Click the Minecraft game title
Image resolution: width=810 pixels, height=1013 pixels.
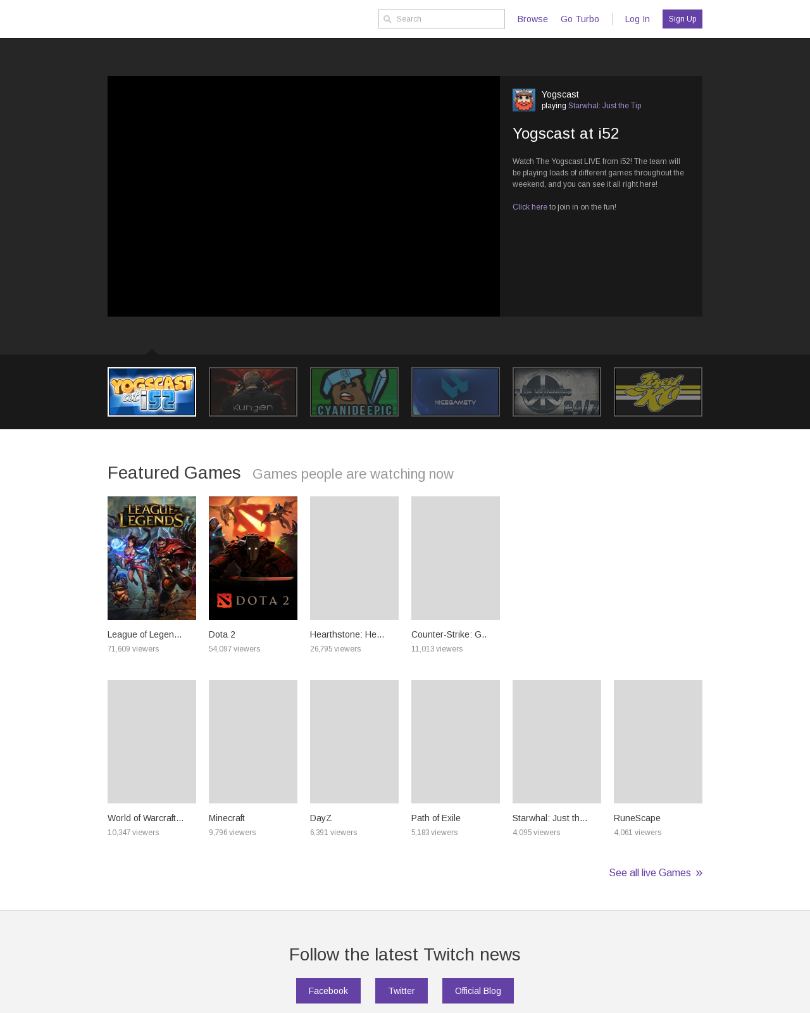(x=227, y=818)
